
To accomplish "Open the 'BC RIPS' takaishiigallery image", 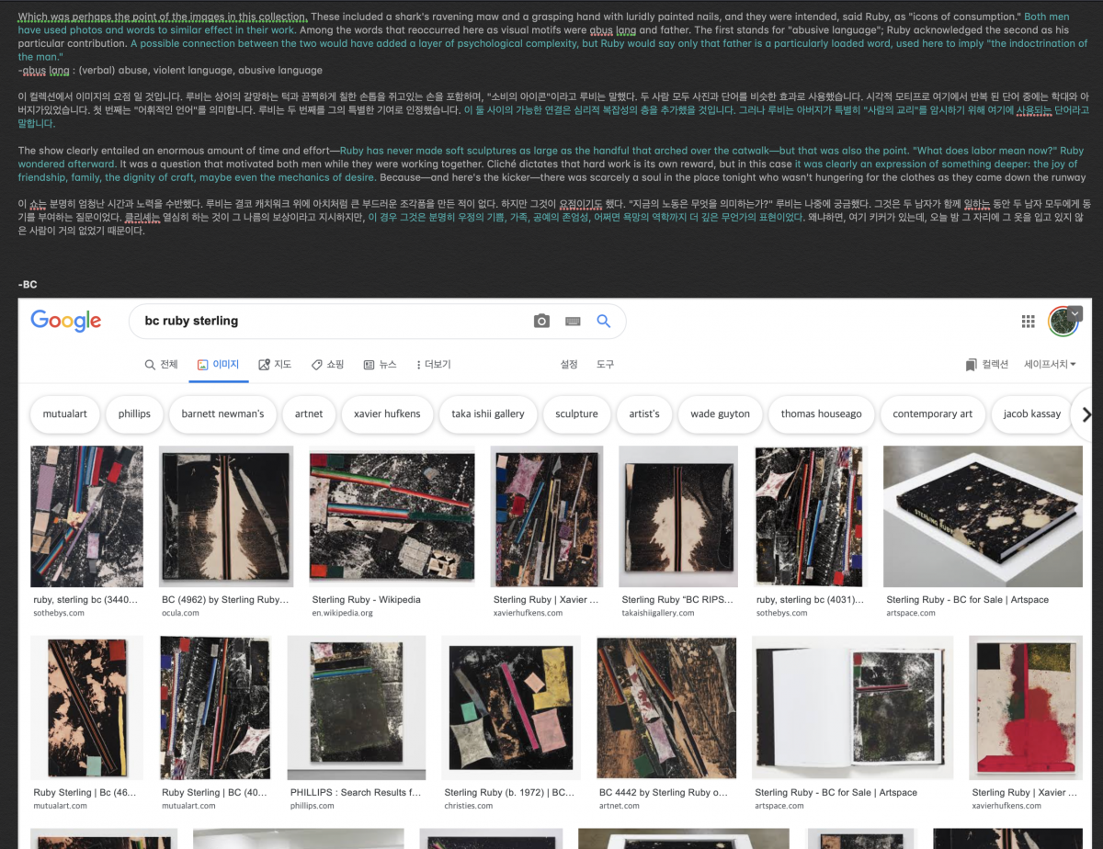I will coord(678,516).
